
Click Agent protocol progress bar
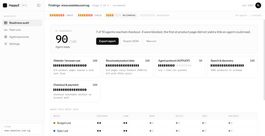175,66
